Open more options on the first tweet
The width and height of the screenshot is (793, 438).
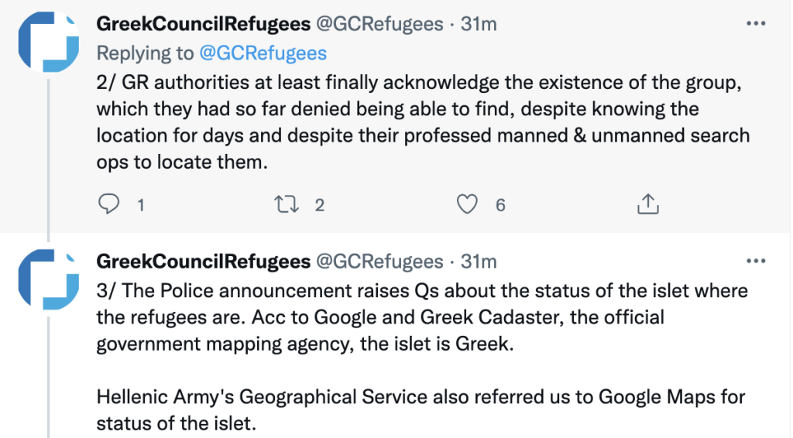click(756, 23)
